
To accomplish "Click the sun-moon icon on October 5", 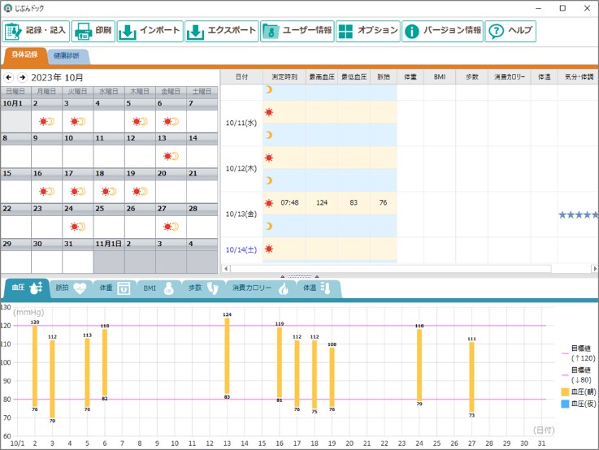I will (x=140, y=121).
